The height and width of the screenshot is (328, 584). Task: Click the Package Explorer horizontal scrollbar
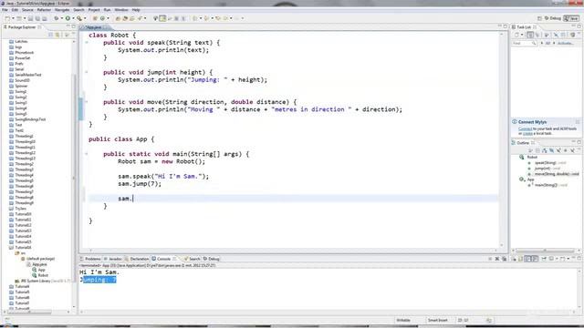(x=29, y=312)
